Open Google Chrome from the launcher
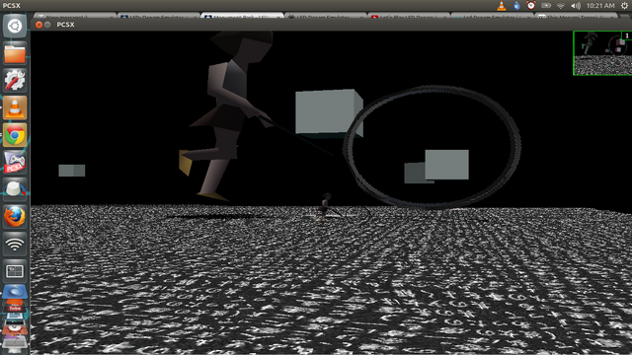632x355 pixels. 15,135
